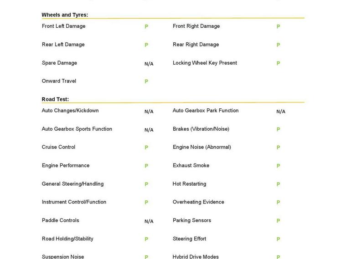Click the P result beside Overheating Evidence

[x=278, y=203]
